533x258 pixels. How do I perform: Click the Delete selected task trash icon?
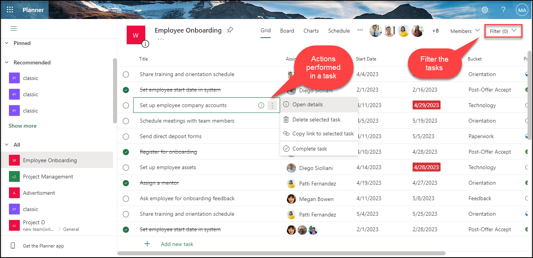pos(286,119)
